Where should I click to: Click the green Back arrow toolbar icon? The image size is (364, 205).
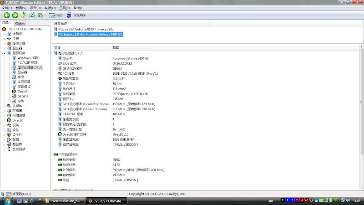click(x=7, y=15)
